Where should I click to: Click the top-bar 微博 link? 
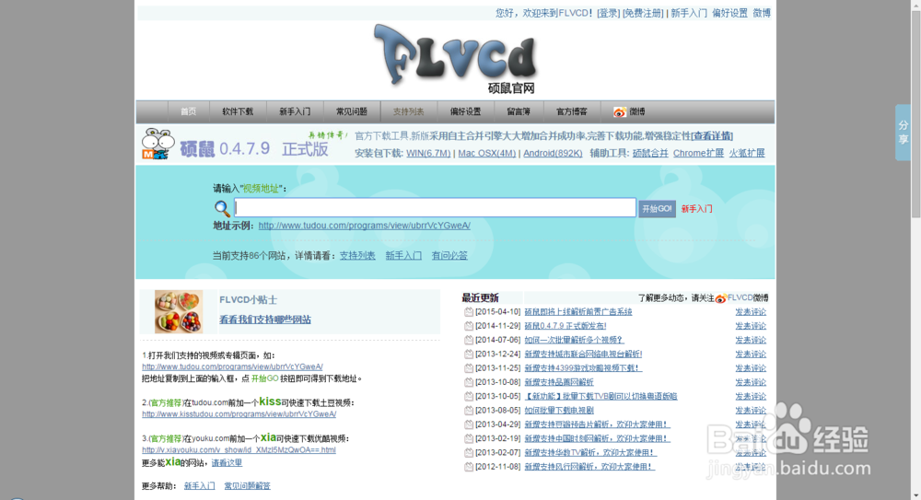tap(762, 13)
